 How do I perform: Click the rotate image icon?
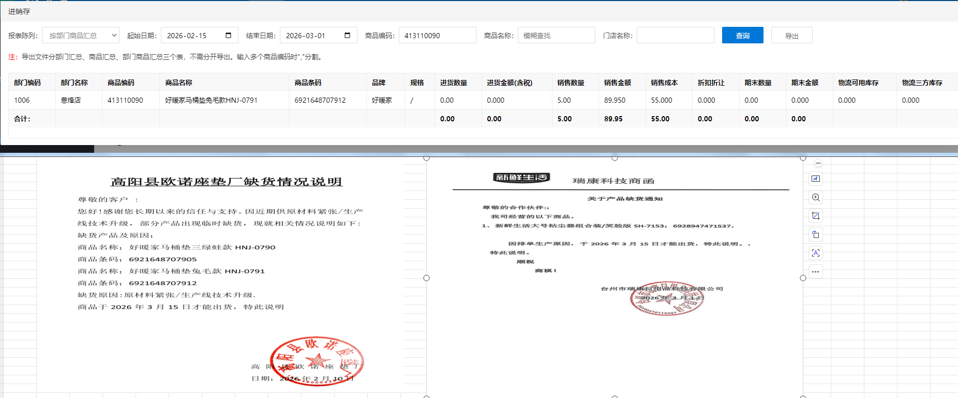pyautogui.click(x=816, y=234)
